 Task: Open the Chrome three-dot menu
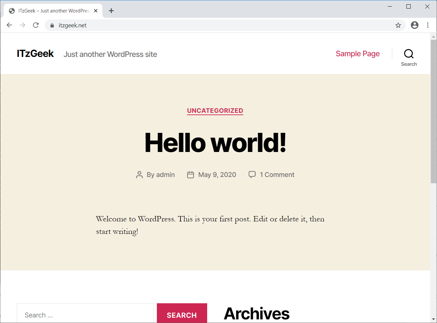428,25
